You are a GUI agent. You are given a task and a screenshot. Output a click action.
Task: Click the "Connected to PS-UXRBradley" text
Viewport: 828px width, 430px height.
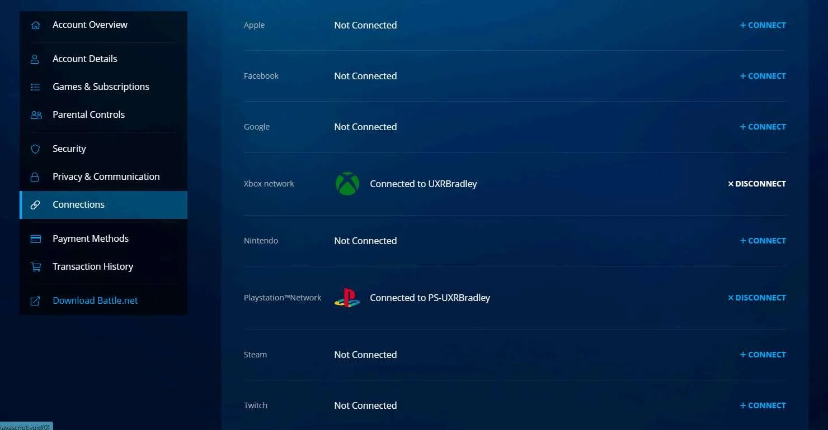430,298
